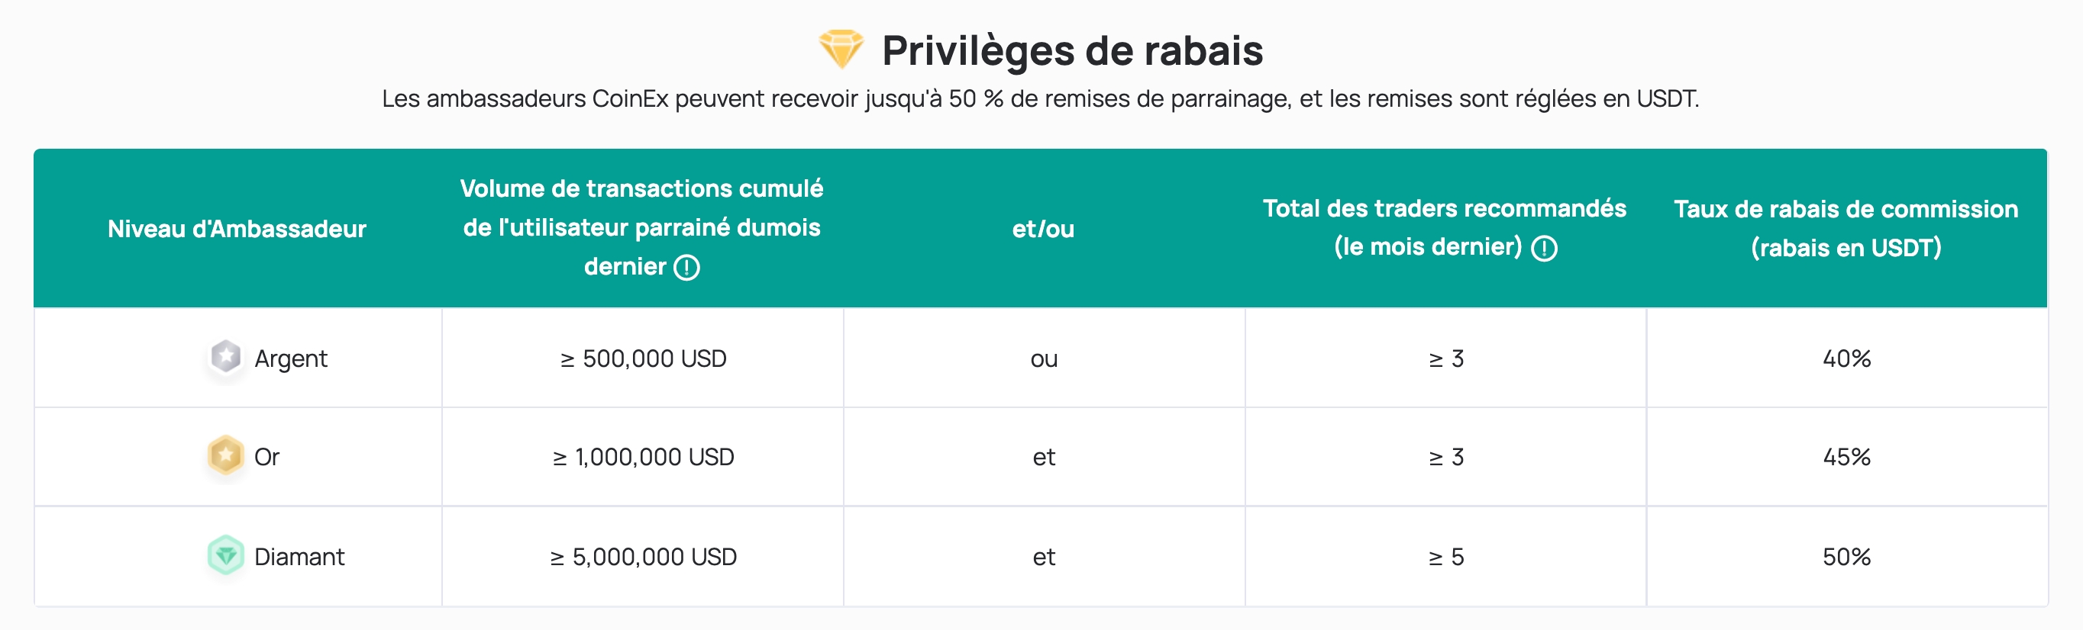Click the silver Argent badge icon
Screen dimensions: 2083x630
click(225, 357)
